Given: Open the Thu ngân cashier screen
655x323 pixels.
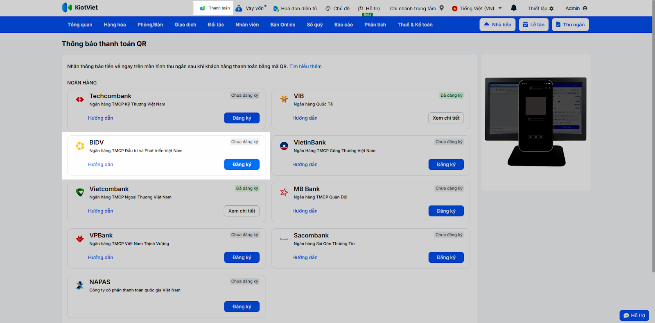Looking at the screenshot, I should tap(570, 25).
